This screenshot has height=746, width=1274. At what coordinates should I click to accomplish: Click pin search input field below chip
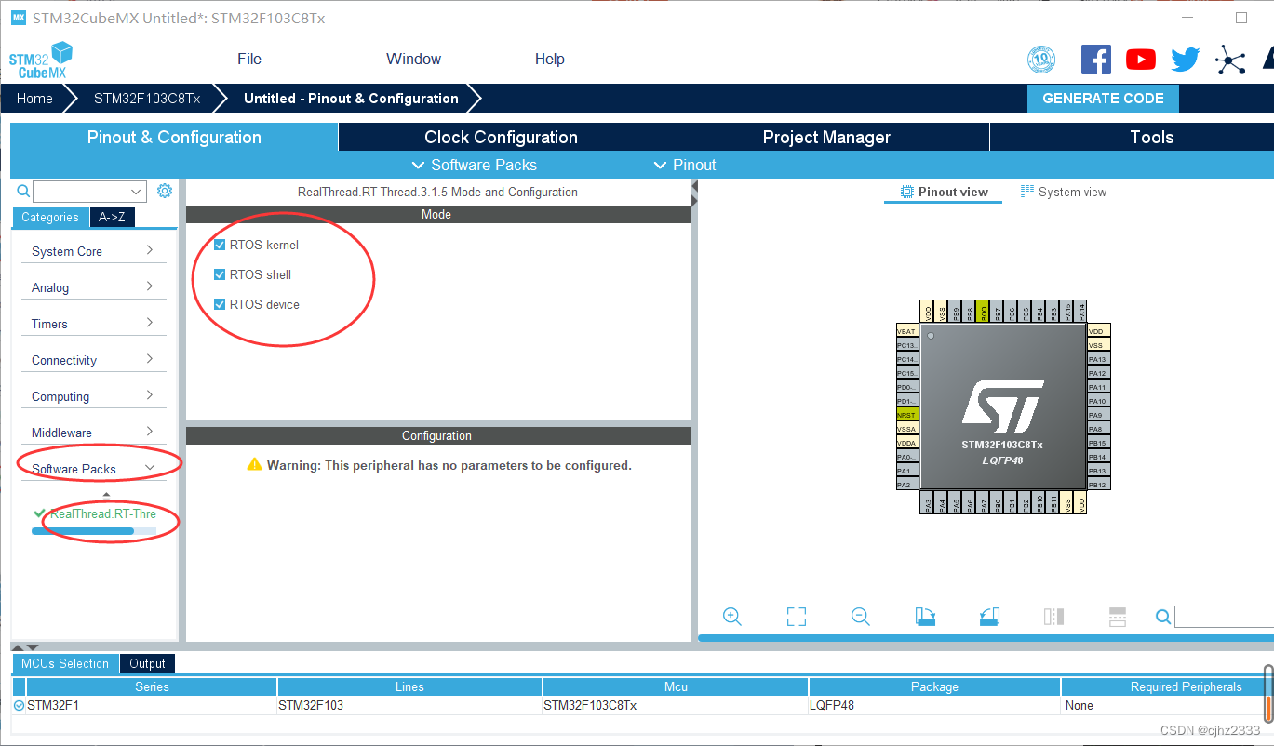[1224, 617]
